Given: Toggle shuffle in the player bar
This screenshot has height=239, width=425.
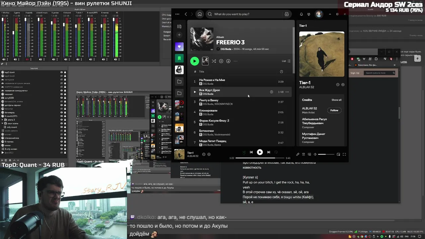Looking at the screenshot, I should coord(244,152).
